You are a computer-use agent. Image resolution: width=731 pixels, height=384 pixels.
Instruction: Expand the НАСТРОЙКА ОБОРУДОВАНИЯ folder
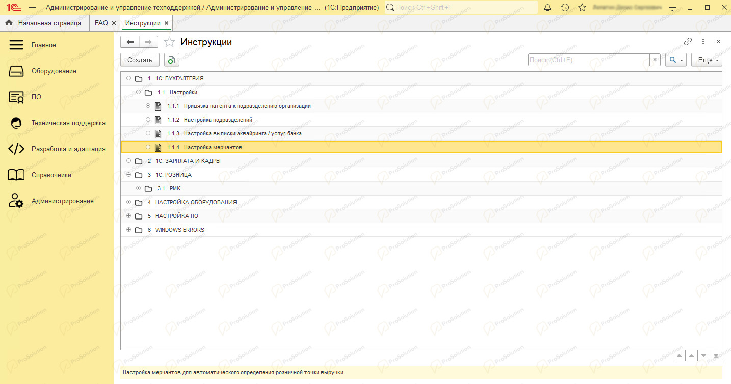[x=128, y=202]
